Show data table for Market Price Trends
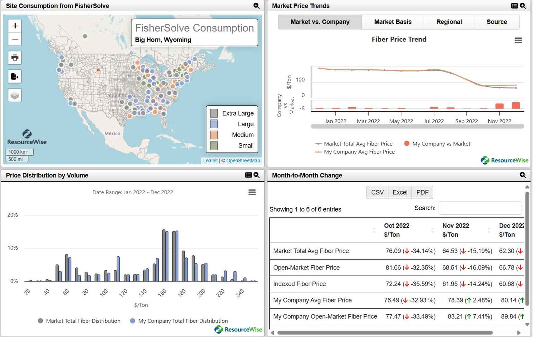Screen dimensions: 533x337 coord(514,6)
